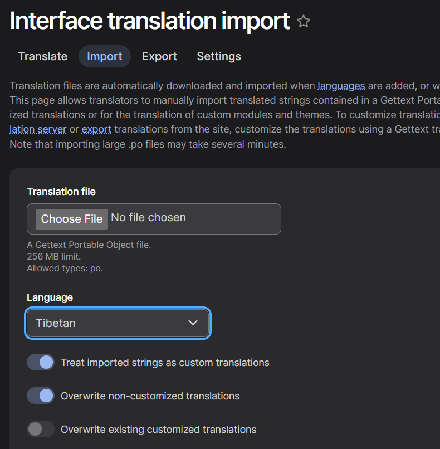Viewport: 440px width, 449px height.
Task: Slide the imported strings toggle switch knob
Action: 45,362
